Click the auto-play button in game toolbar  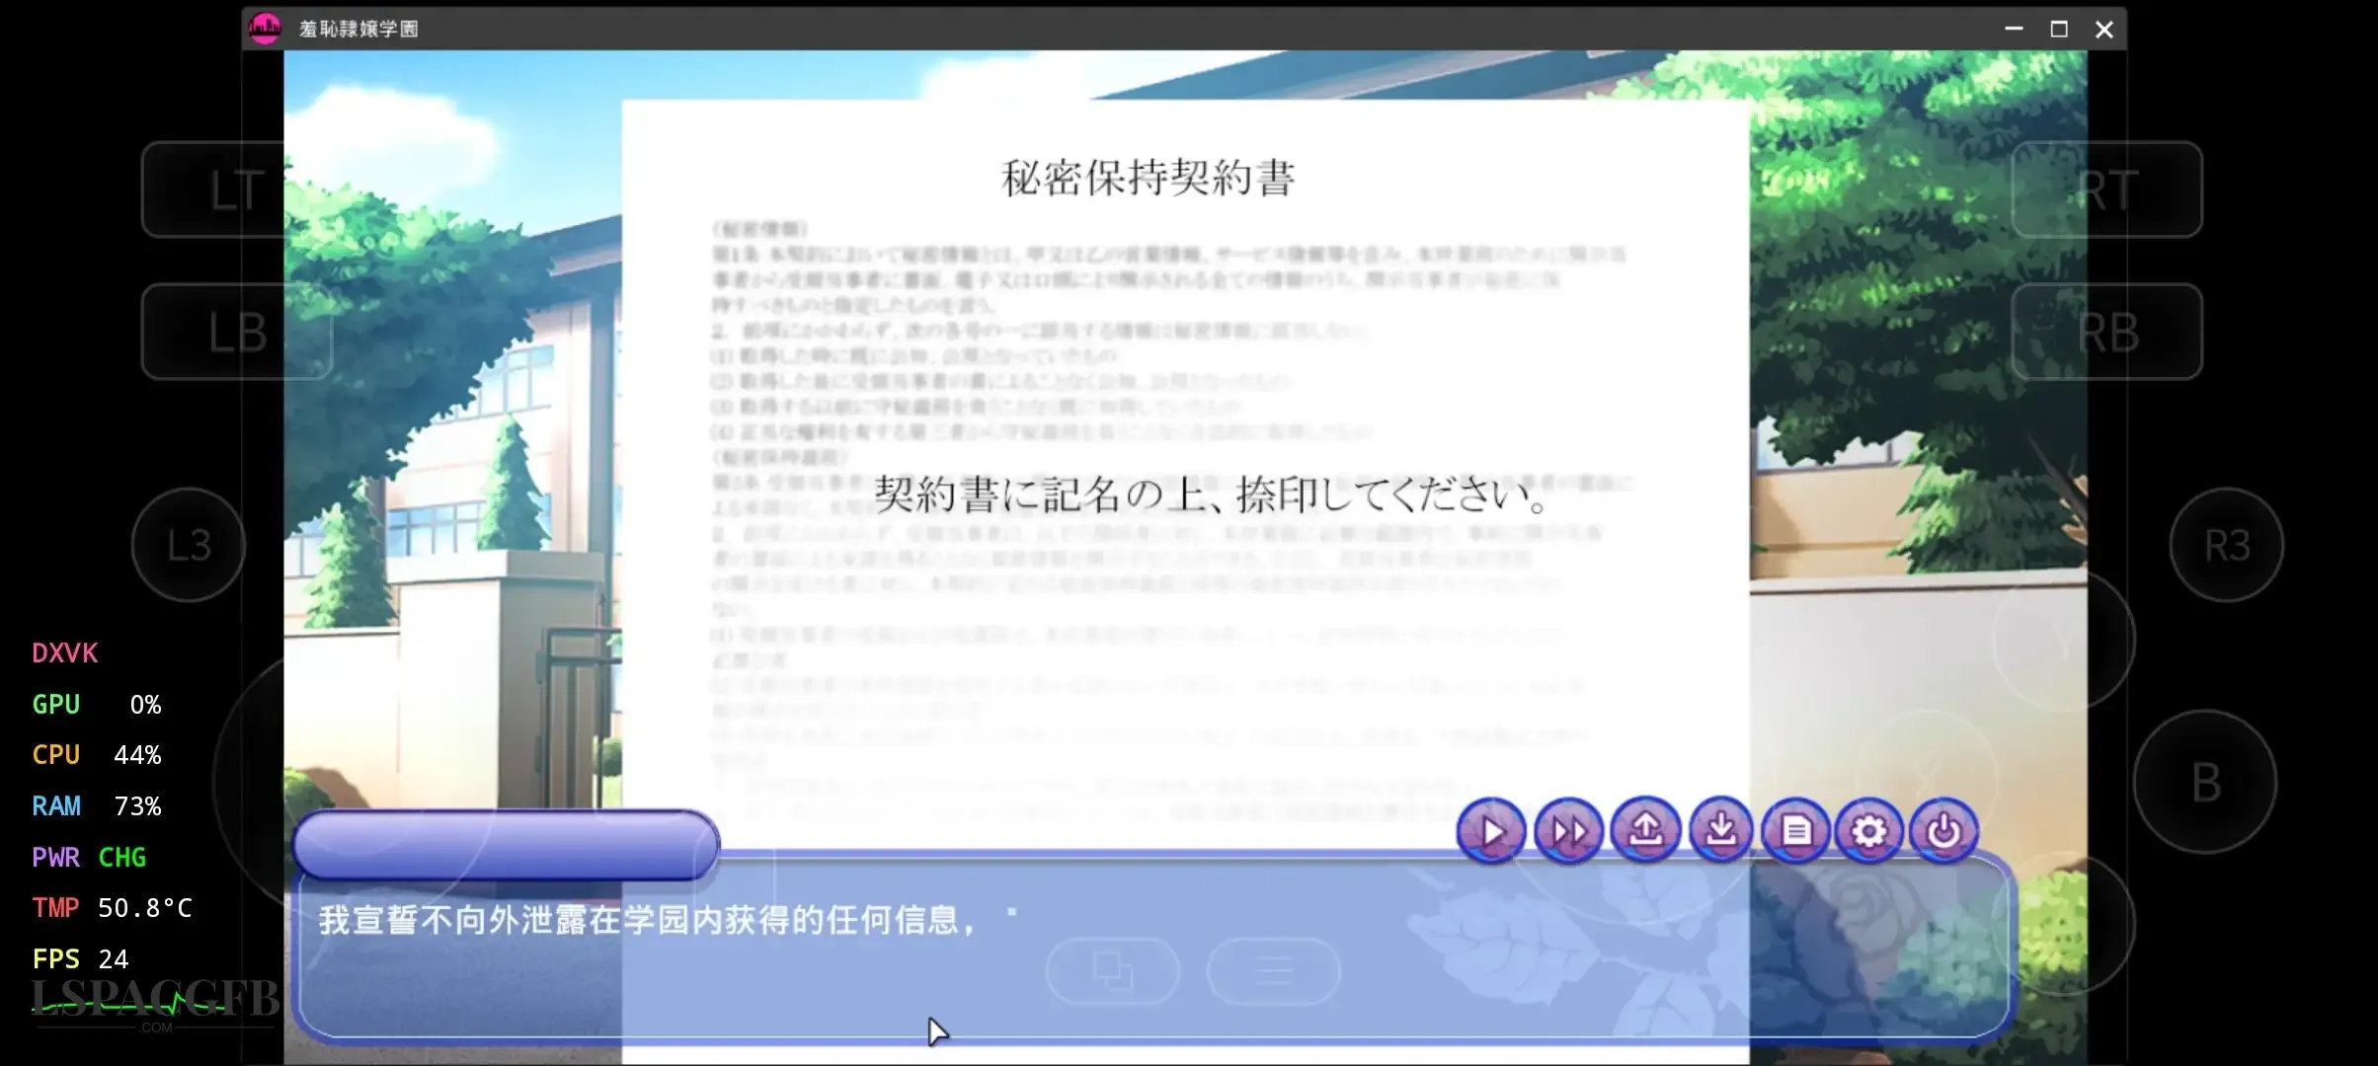(x=1491, y=832)
